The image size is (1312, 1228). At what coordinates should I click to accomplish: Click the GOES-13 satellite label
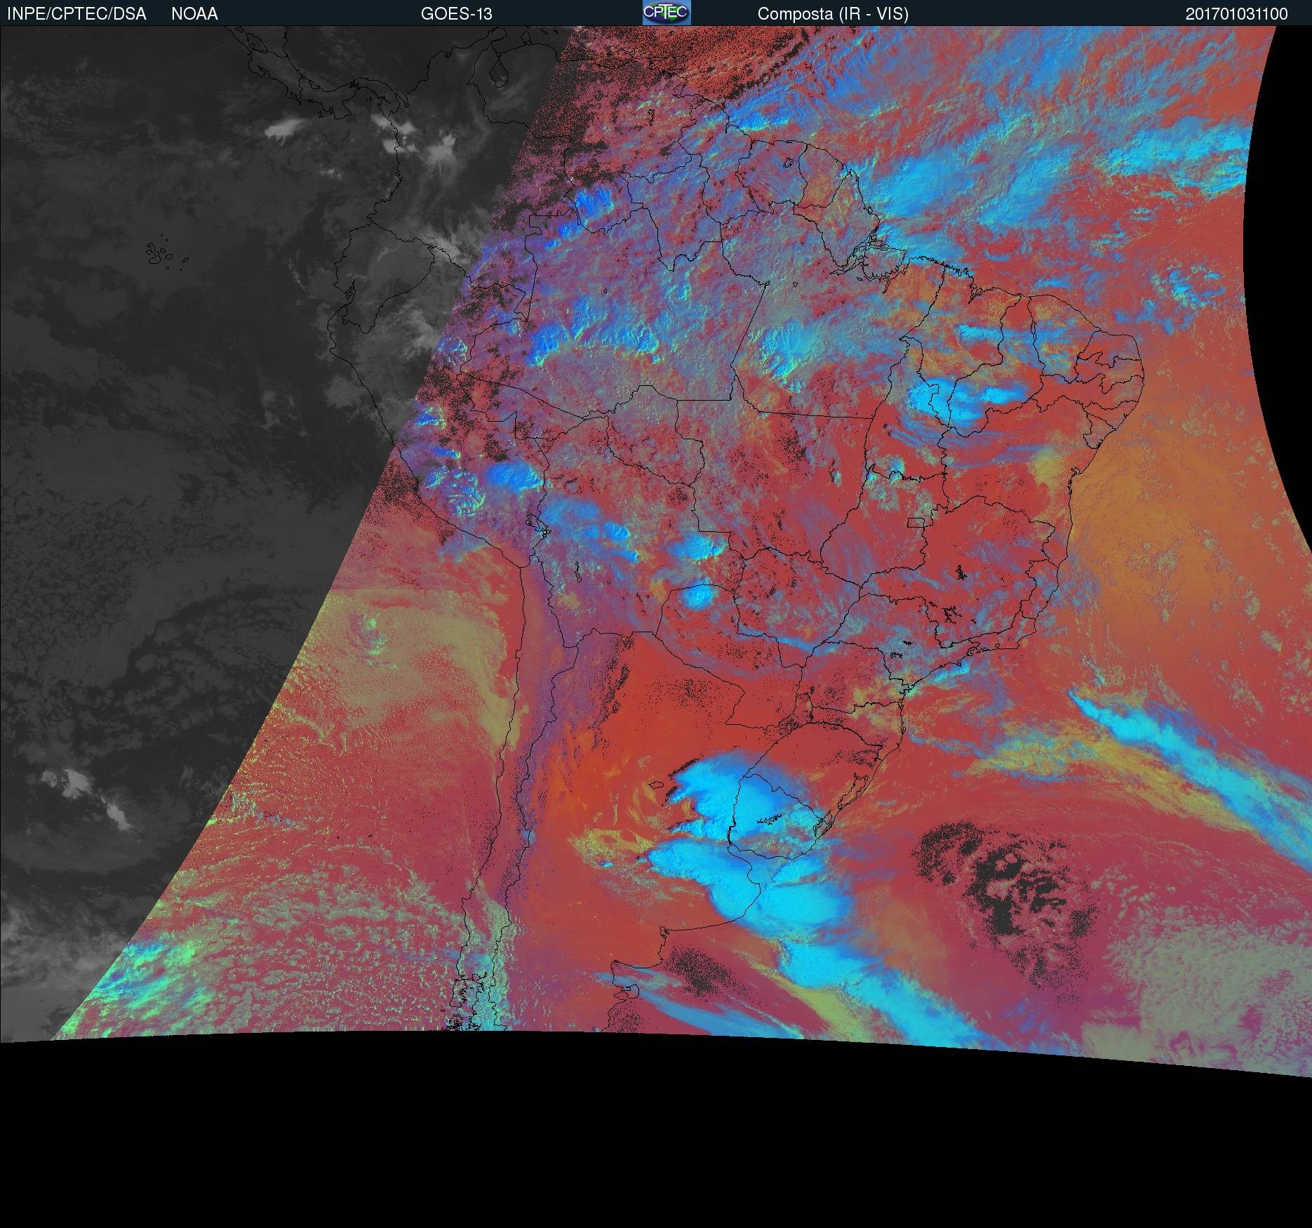pos(456,14)
